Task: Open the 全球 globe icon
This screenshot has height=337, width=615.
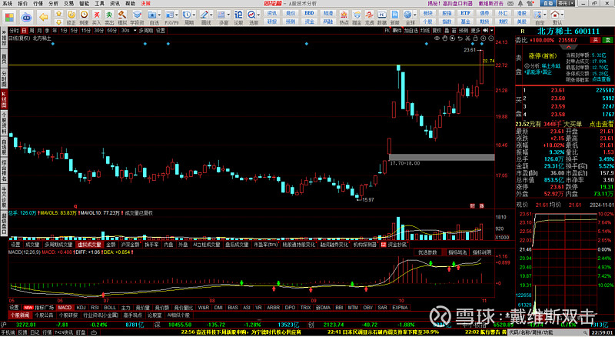Action: 407,15
